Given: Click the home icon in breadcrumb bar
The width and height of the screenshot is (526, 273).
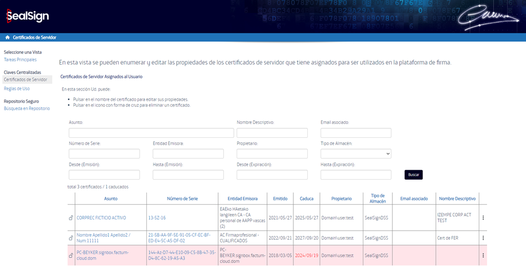Looking at the screenshot, I should [x=7, y=37].
